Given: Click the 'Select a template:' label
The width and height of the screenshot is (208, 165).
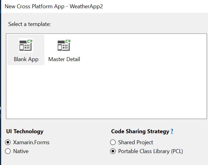Looking at the screenshot, I should [x=29, y=24].
